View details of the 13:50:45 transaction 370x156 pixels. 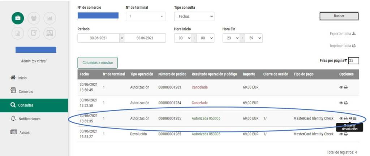point(341,87)
